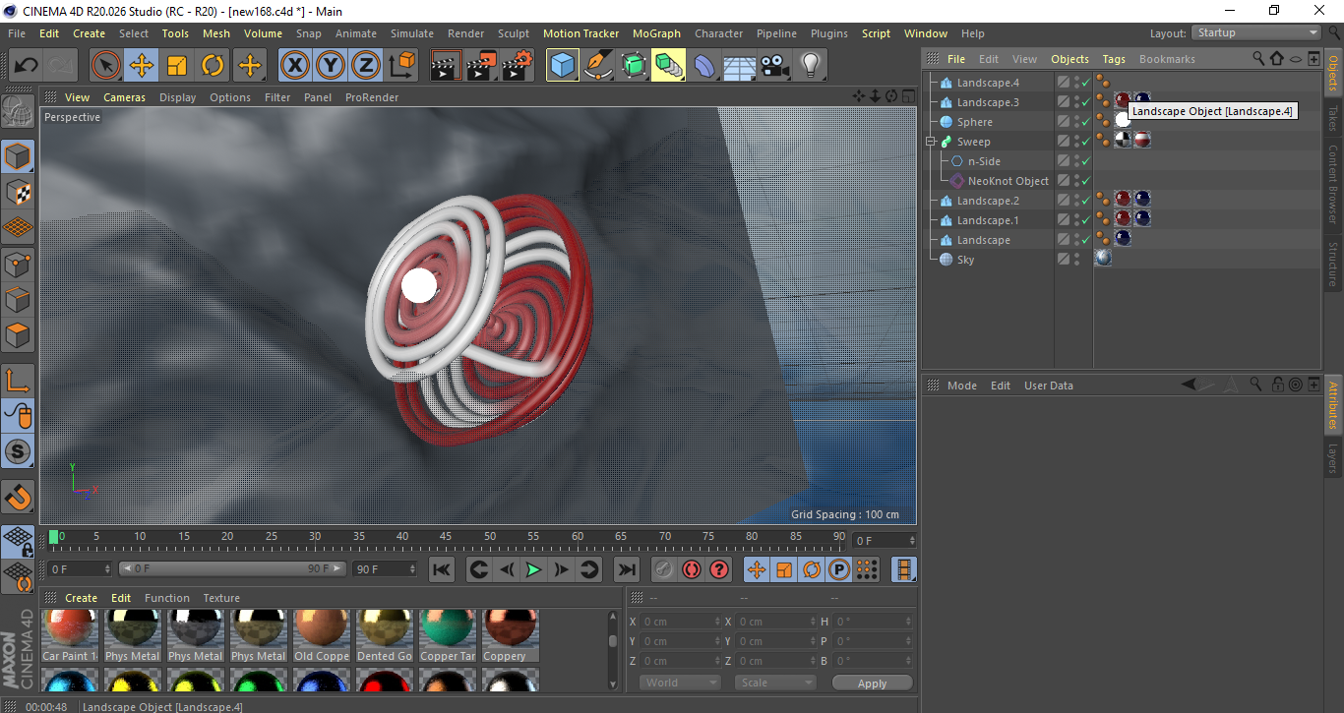Click the end frame 90 F field
This screenshot has height=713, width=1344.
pos(385,569)
